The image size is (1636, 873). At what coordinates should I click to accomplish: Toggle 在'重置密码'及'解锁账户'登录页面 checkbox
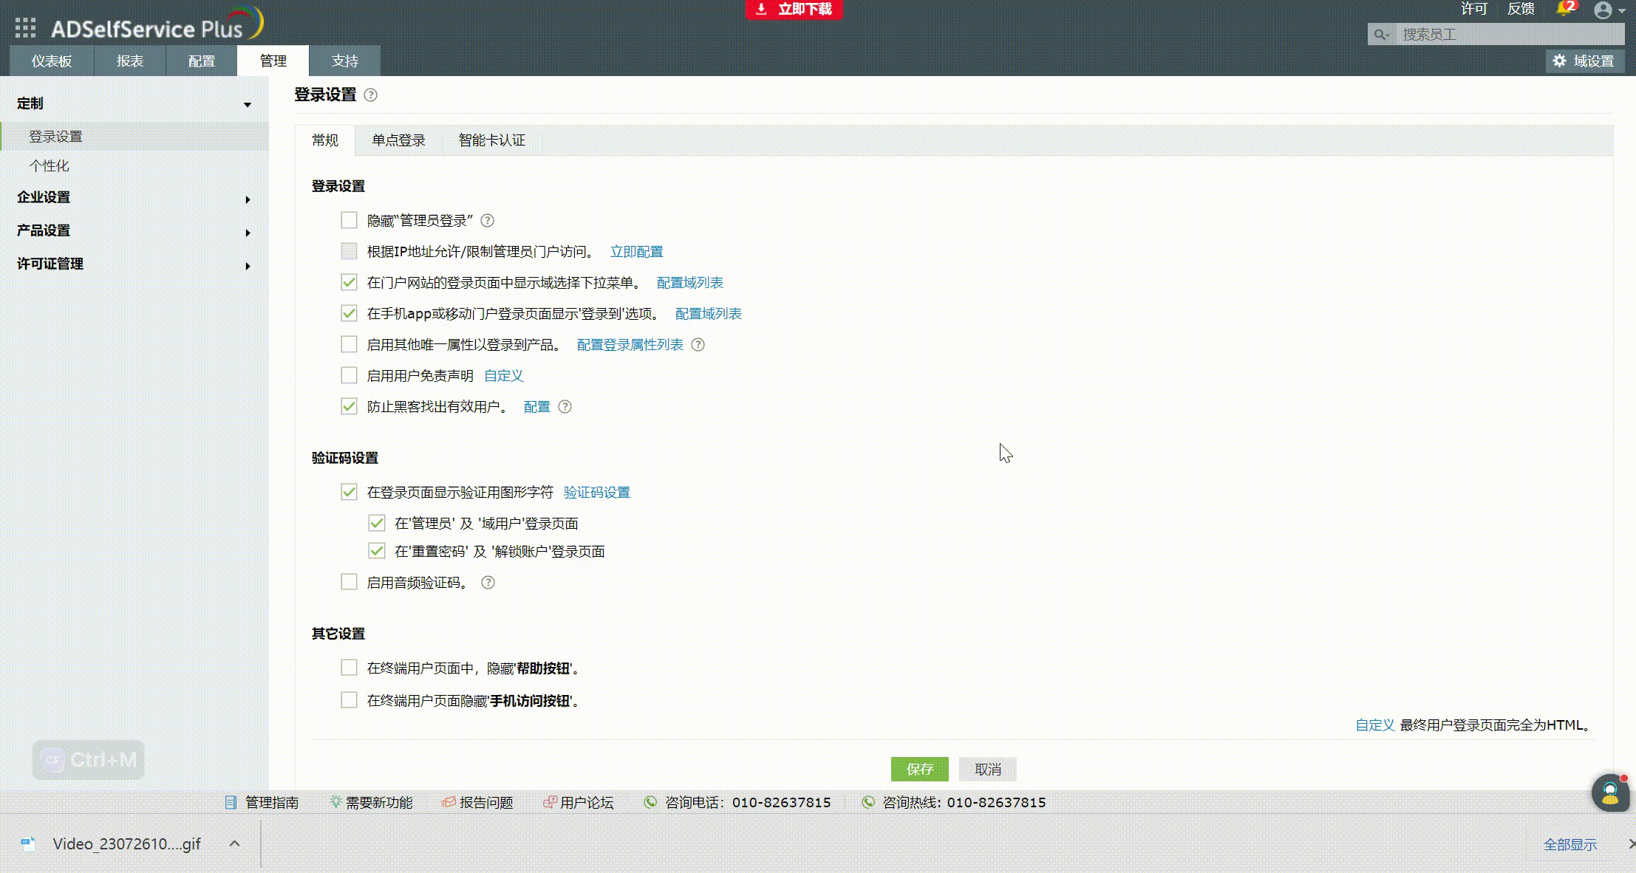[376, 551]
